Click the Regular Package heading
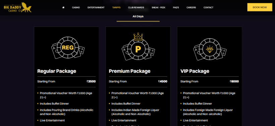The image size is (275, 126). [57, 71]
